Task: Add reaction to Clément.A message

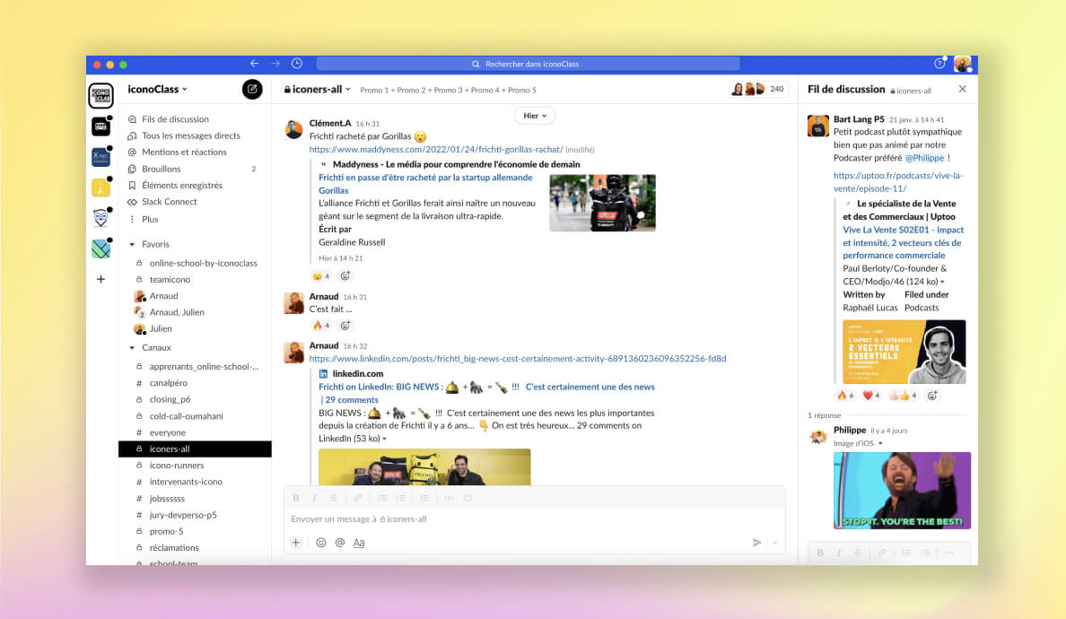Action: point(345,276)
